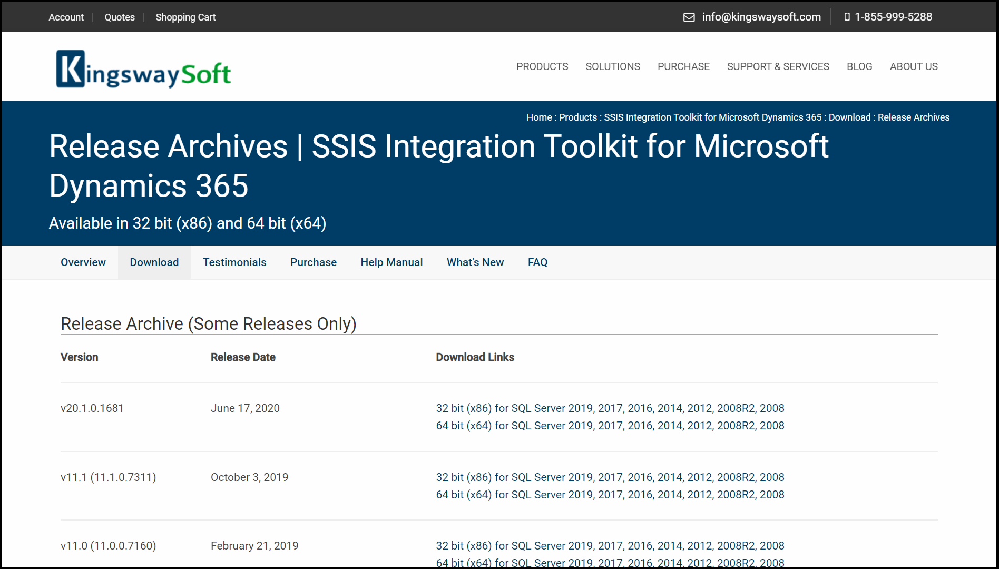Screen dimensions: 999x569
Task: Click the Download breadcrumb link
Action: tap(849, 117)
